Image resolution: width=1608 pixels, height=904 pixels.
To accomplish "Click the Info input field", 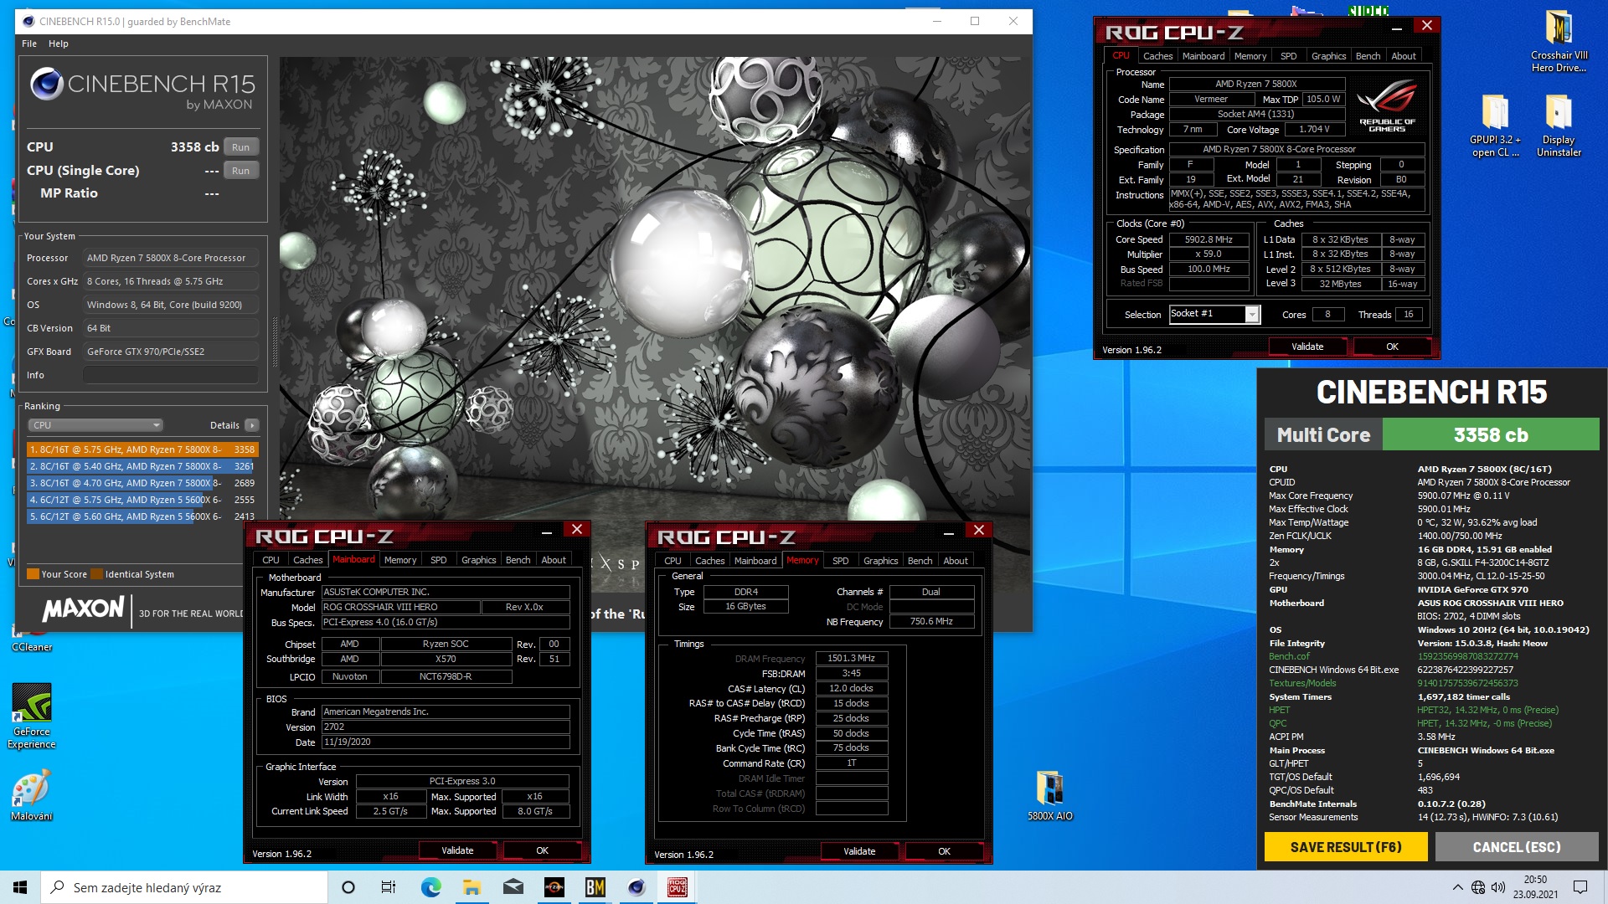I will pyautogui.click(x=170, y=375).
